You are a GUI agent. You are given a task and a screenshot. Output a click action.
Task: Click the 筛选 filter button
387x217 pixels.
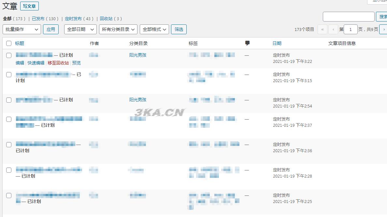(x=179, y=29)
